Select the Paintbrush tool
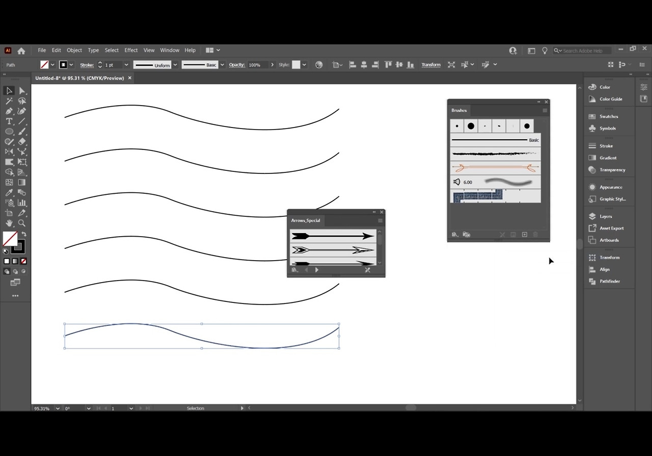The image size is (652, 456). tap(22, 132)
